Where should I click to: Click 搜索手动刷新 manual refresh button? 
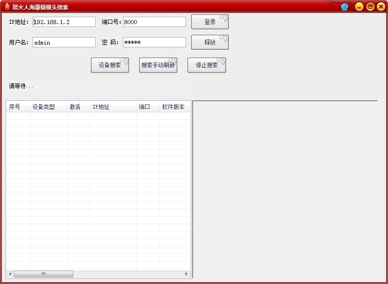pos(158,65)
